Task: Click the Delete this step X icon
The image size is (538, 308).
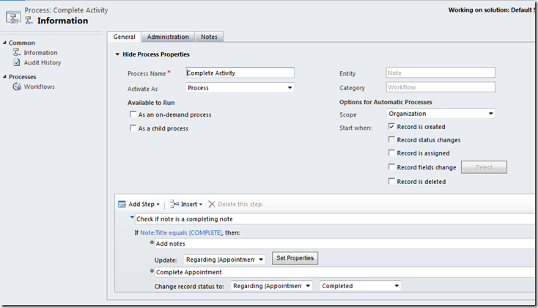Action: [212, 204]
